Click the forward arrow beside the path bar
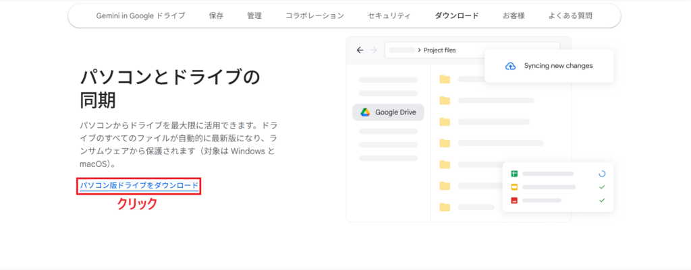The image size is (691, 270). [x=373, y=50]
